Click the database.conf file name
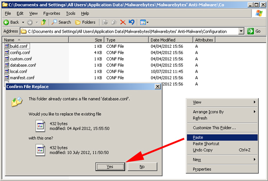This screenshot has height=181, width=268. pyautogui.click(x=23, y=65)
